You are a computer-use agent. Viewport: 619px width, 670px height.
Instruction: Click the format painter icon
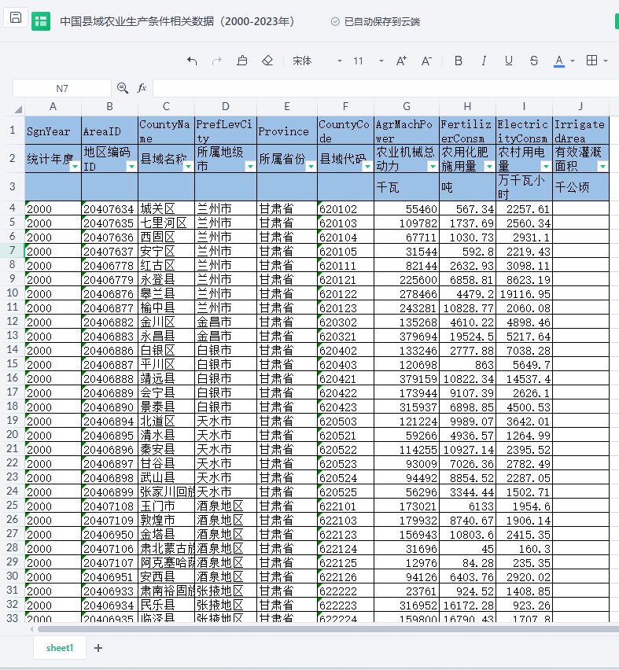click(242, 61)
